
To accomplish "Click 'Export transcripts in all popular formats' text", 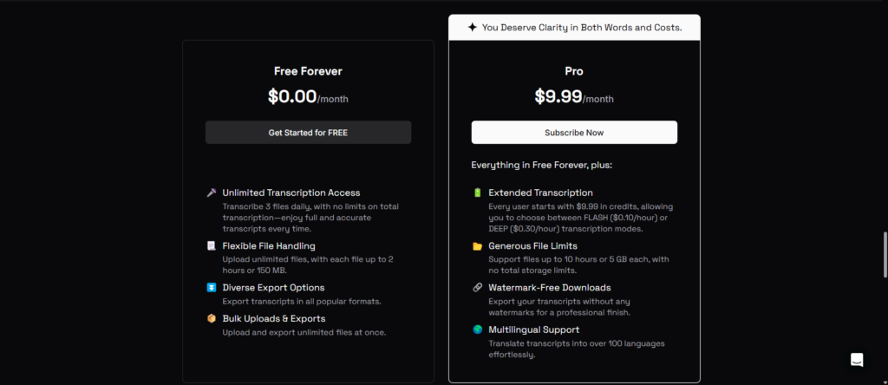I will pos(302,301).
